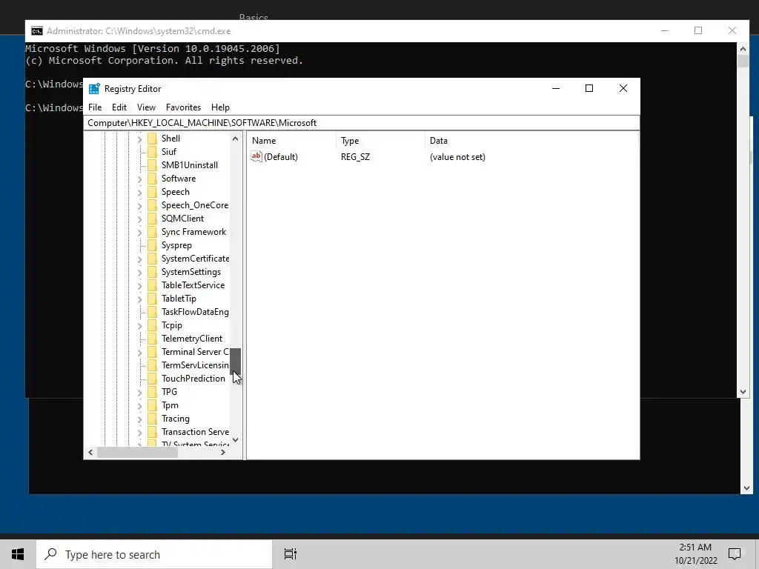
Task: Expand the TPG key
Action: [x=139, y=393]
